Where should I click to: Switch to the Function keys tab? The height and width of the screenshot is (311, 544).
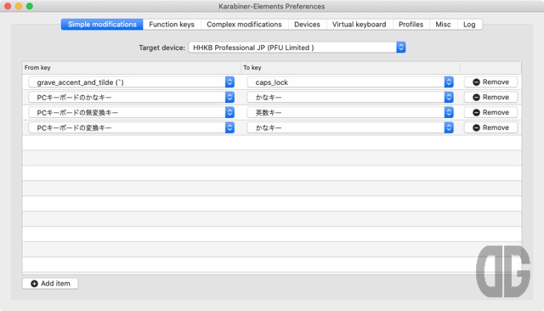click(172, 25)
